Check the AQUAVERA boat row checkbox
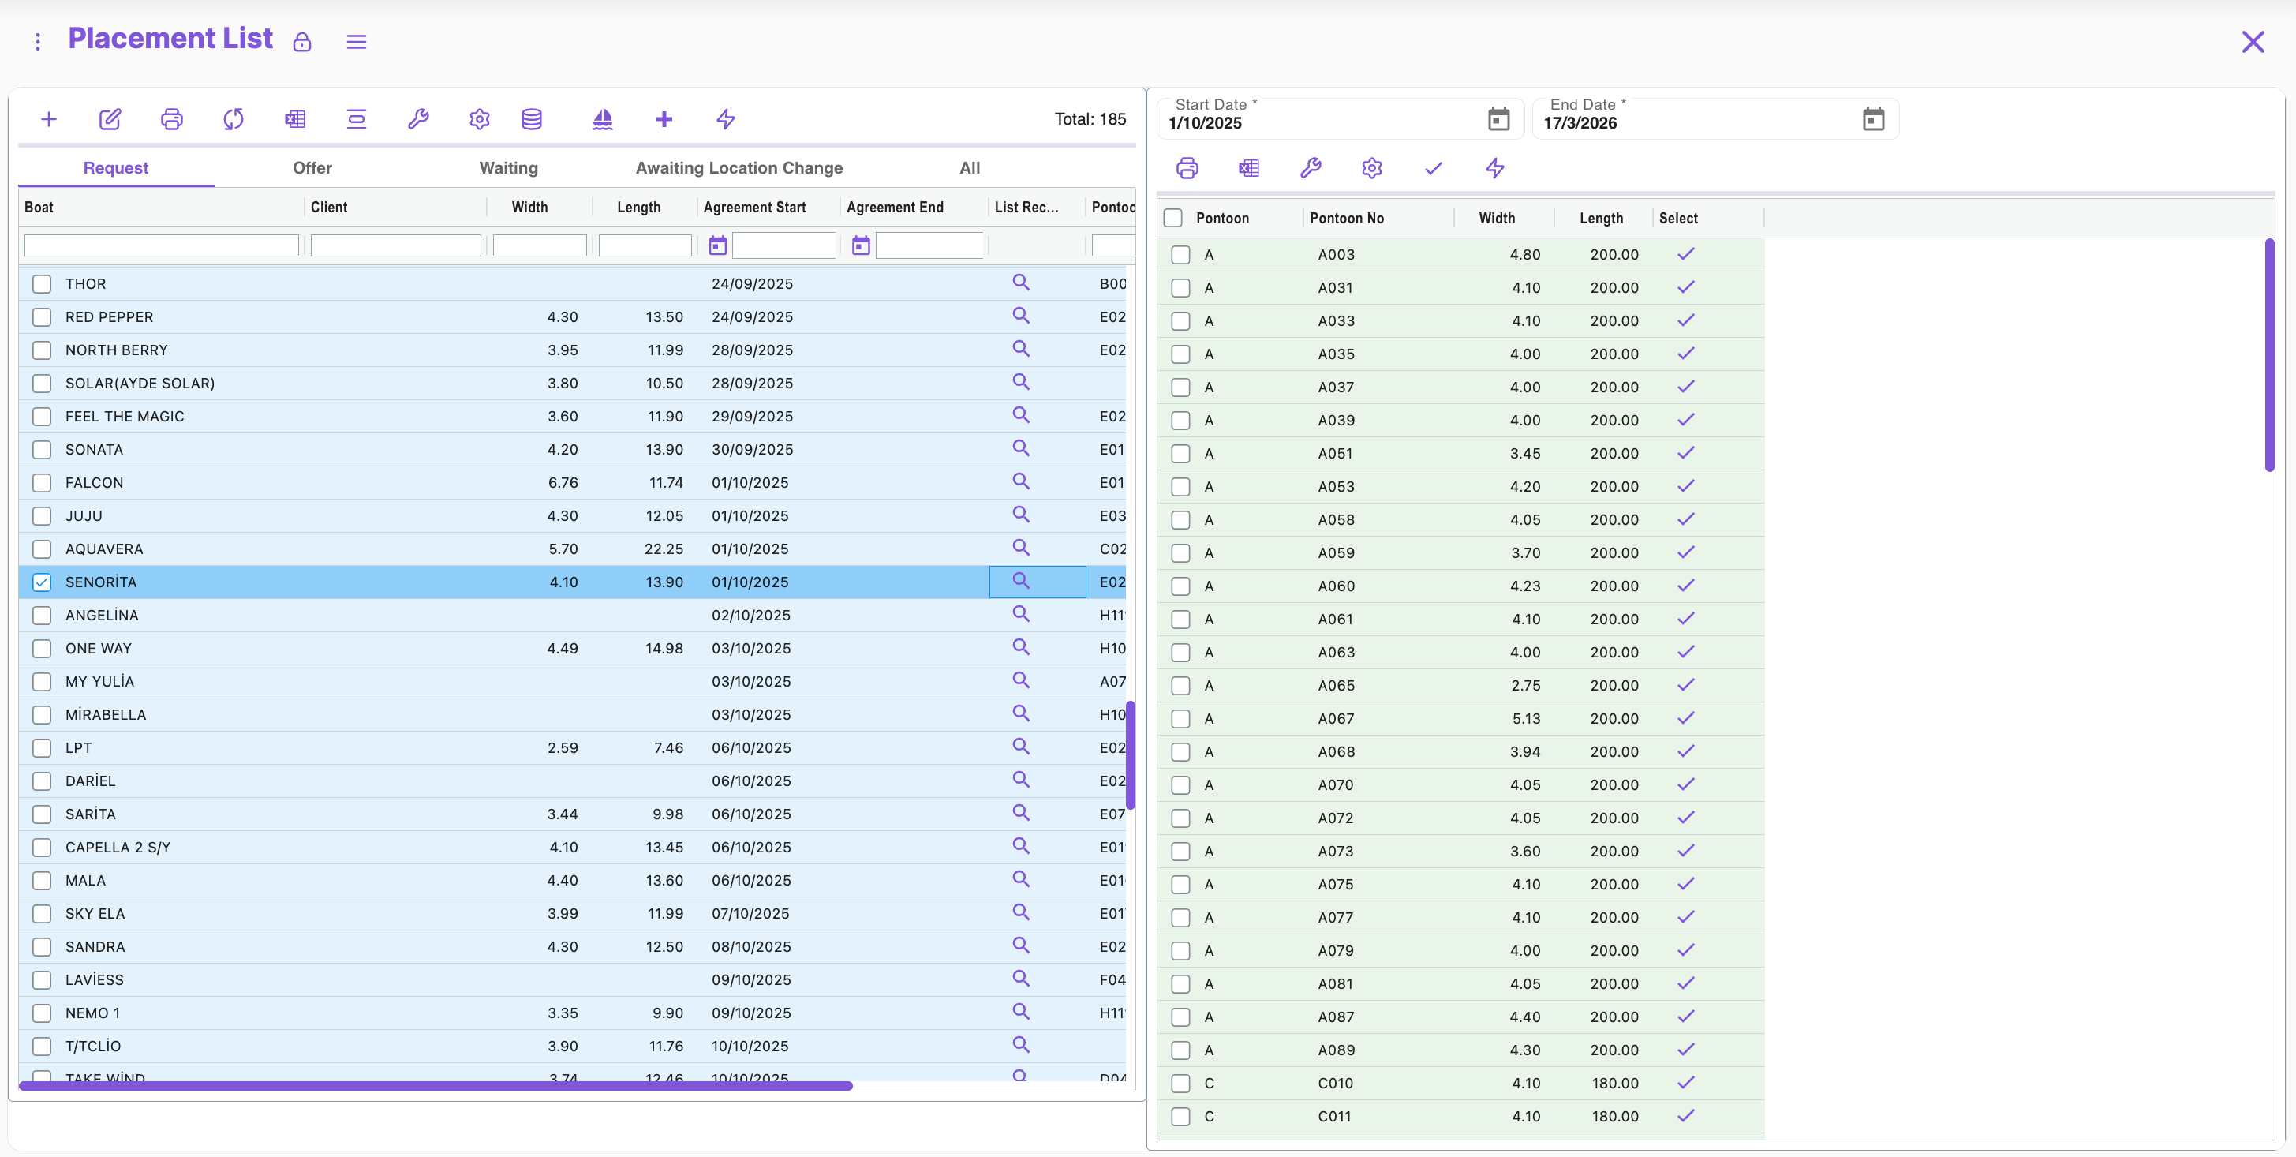This screenshot has height=1157, width=2296. point(42,549)
